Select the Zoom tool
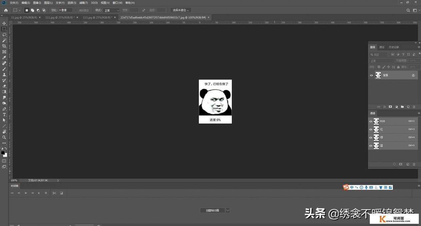 [x=4, y=137]
